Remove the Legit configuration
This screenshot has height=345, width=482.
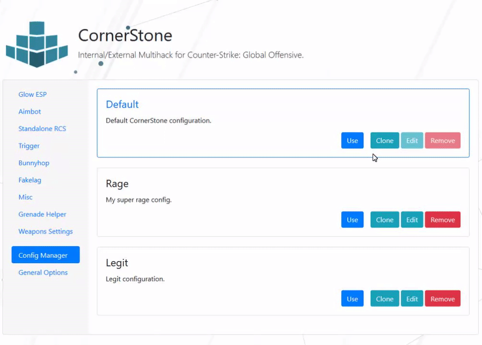(x=442, y=299)
